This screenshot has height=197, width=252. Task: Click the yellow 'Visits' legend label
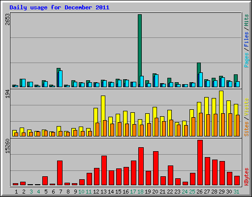pyautogui.click(x=247, y=107)
